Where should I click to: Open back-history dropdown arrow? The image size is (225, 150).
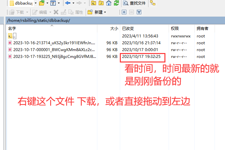point(73,4)
